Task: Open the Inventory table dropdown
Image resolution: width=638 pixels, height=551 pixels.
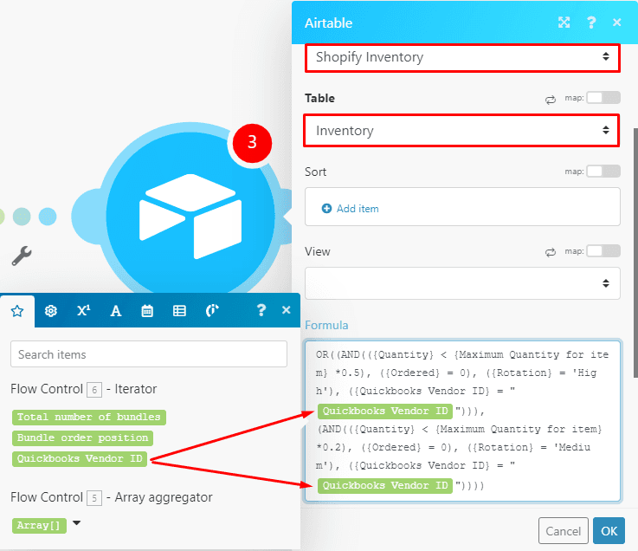Action: pos(462,131)
